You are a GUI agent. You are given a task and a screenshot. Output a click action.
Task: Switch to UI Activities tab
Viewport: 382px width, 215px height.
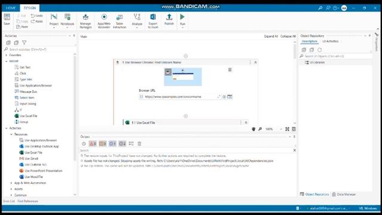pyautogui.click(x=330, y=41)
